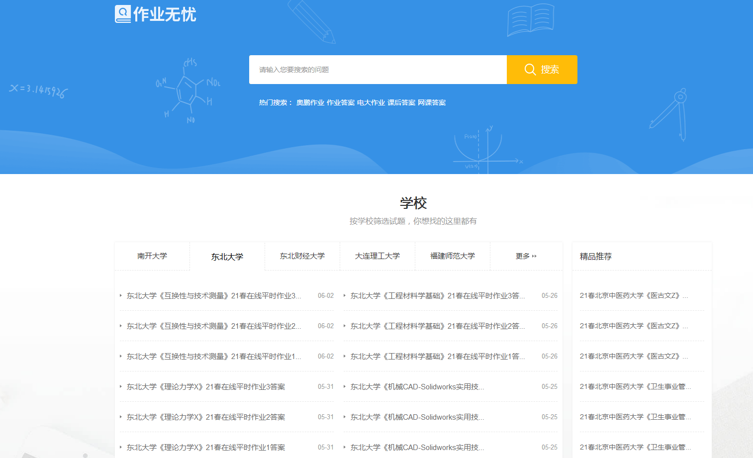Select the 东北大学 tab
This screenshot has width=753, height=458.
pyautogui.click(x=227, y=257)
